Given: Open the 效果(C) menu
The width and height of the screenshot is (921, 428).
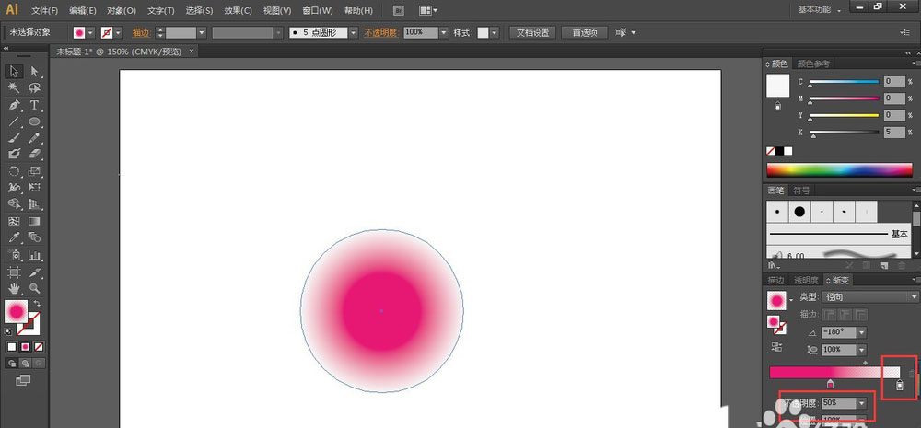Looking at the screenshot, I should coord(238,10).
